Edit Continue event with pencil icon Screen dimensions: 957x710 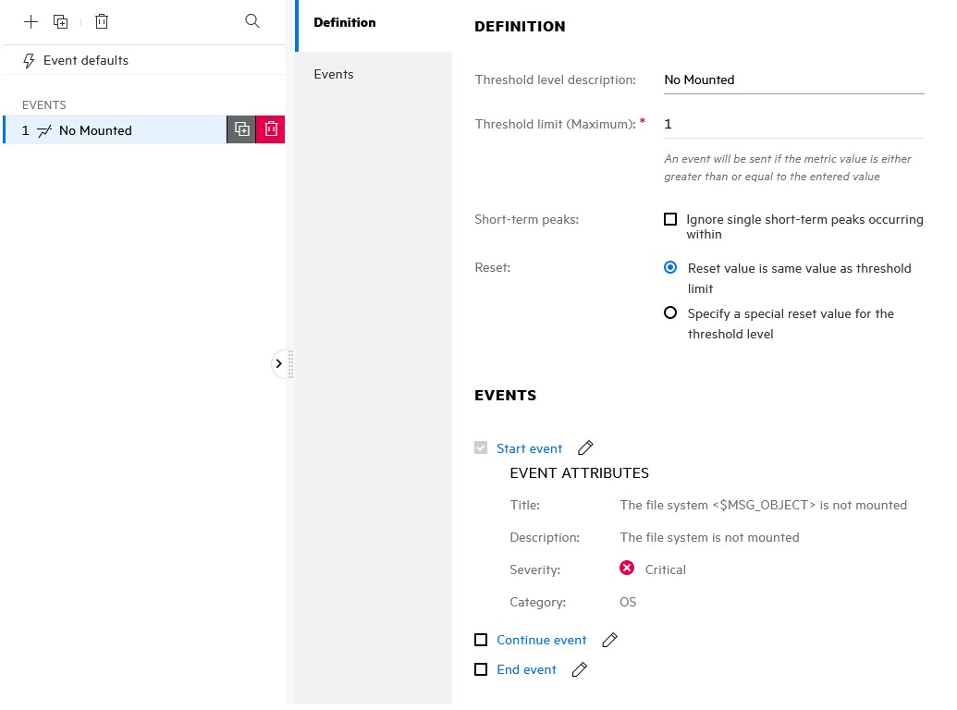pos(609,640)
